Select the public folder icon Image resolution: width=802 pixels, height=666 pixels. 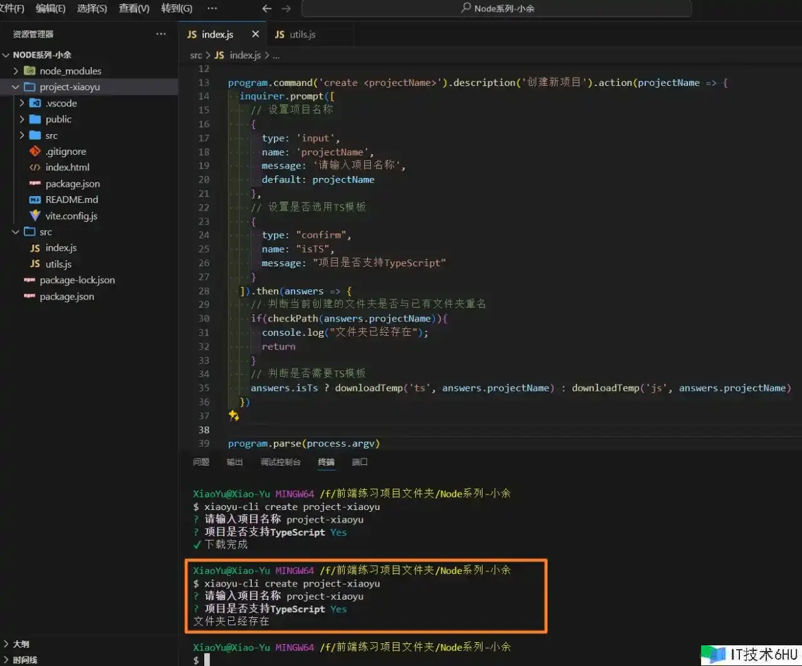pos(35,119)
